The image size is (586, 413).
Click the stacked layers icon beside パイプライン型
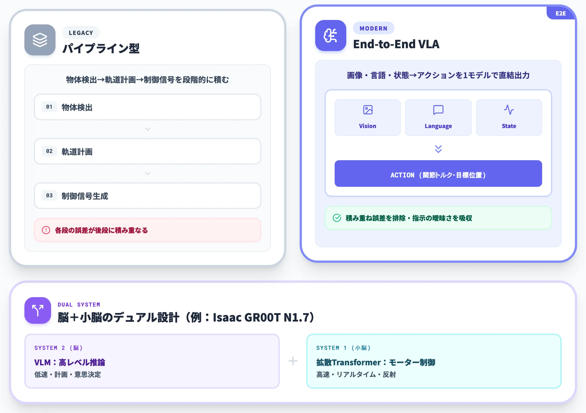coord(40,40)
